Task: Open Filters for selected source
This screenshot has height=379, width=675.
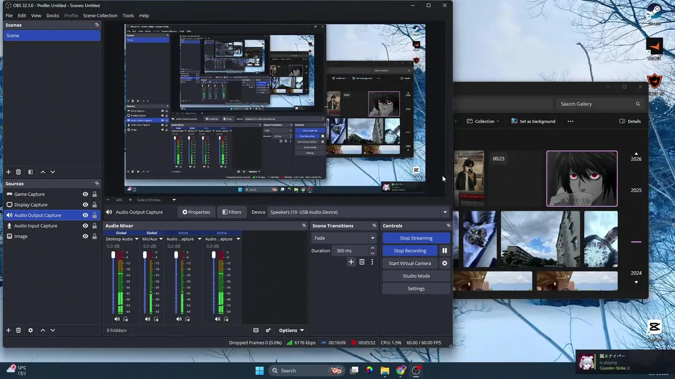Action: [x=232, y=212]
